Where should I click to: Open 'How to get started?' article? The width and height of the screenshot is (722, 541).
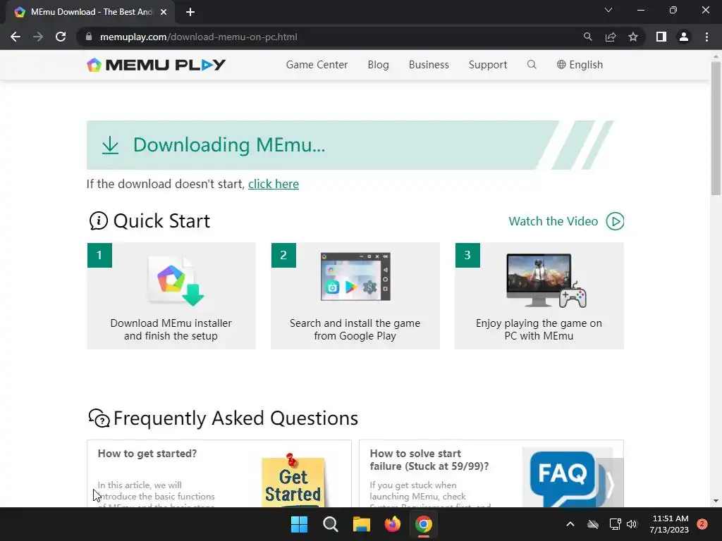click(x=147, y=454)
